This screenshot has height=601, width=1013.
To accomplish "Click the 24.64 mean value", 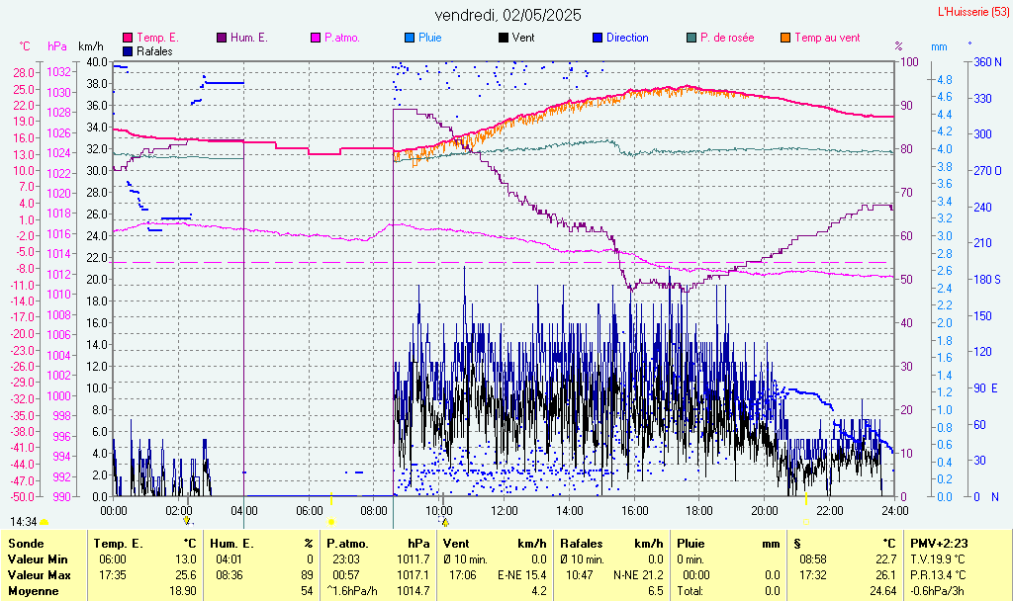I will [x=882, y=591].
